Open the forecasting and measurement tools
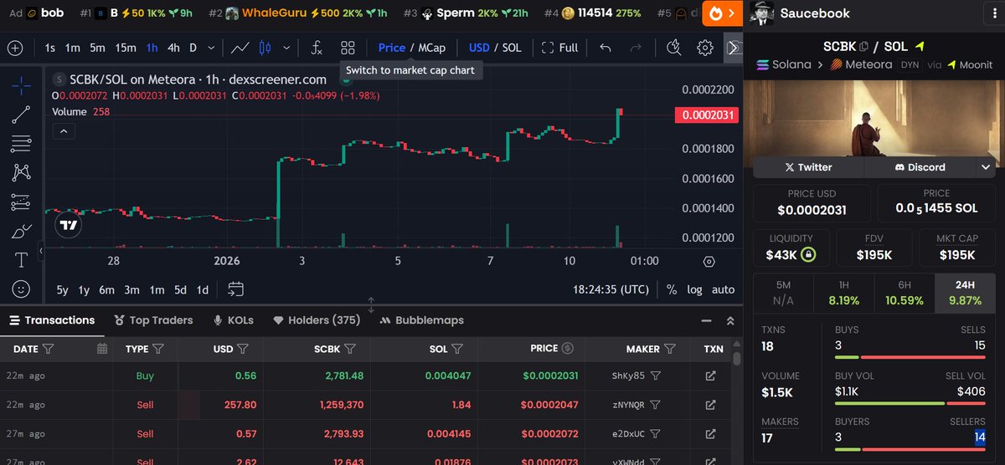1005x465 pixels. 22,202
